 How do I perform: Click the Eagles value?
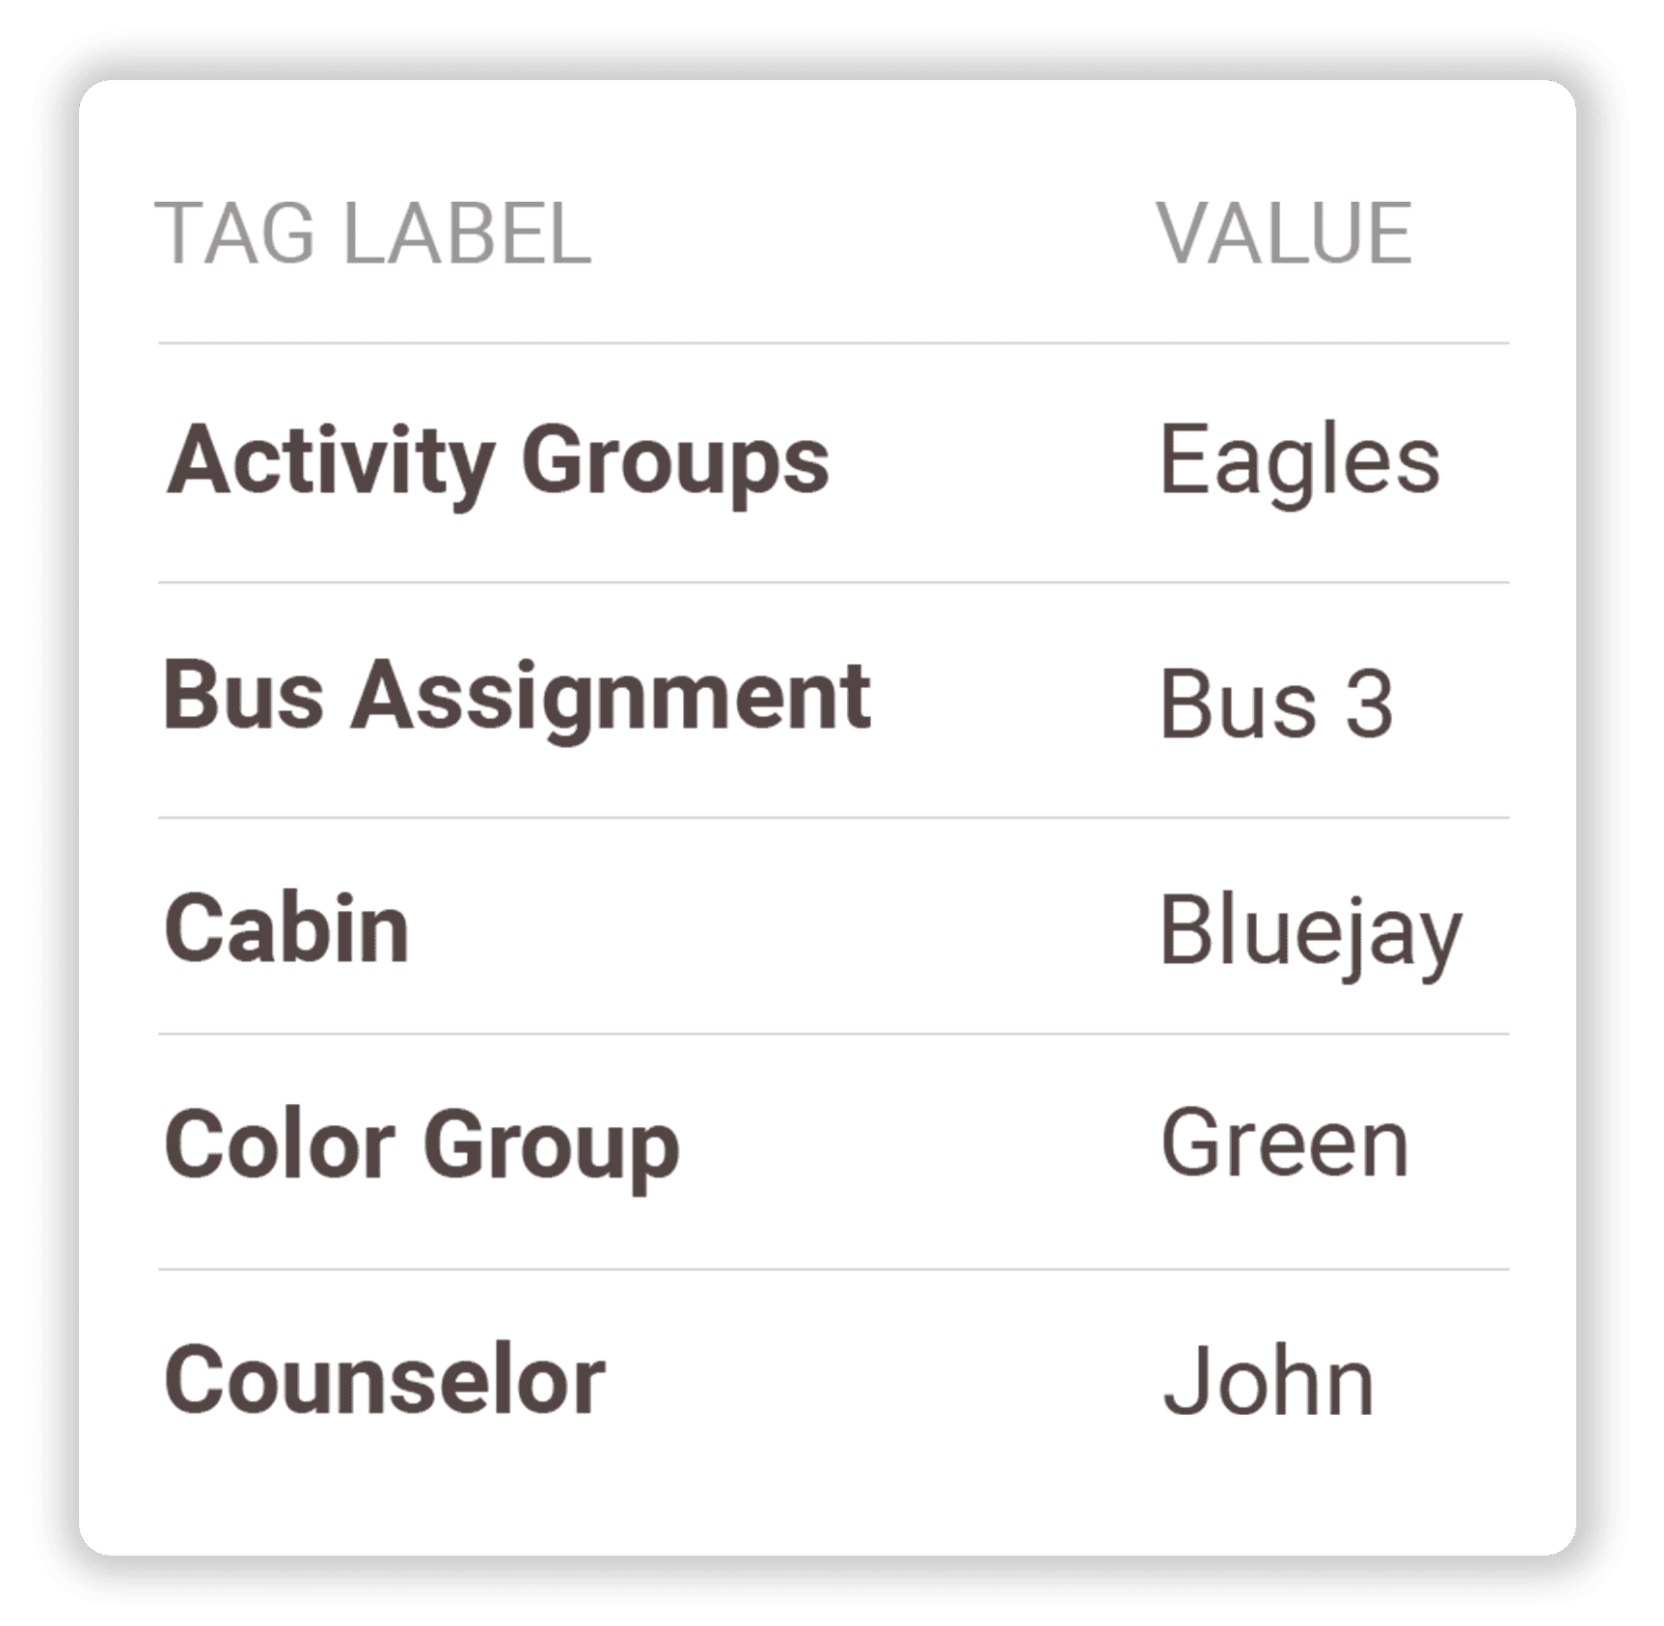coord(1298,461)
